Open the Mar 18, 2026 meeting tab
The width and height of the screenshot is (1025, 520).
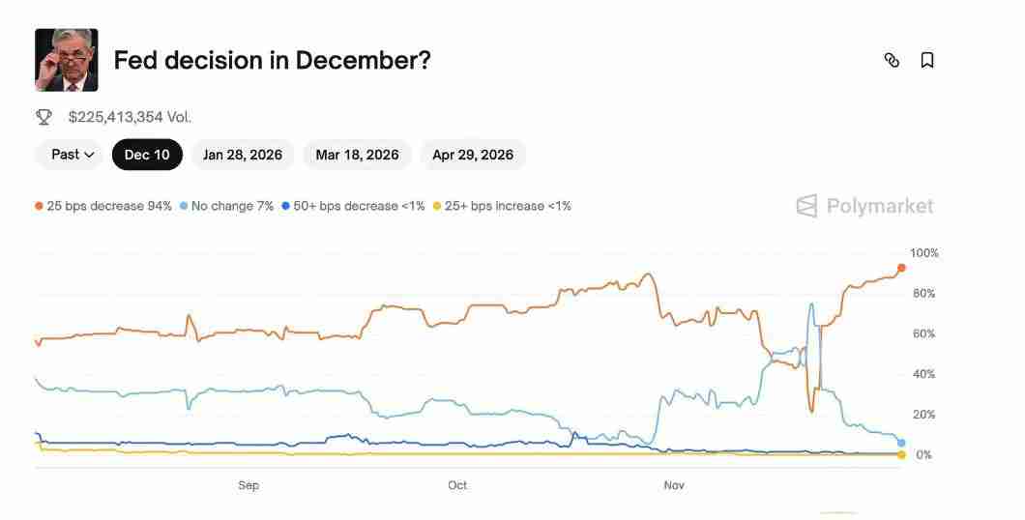[357, 155]
